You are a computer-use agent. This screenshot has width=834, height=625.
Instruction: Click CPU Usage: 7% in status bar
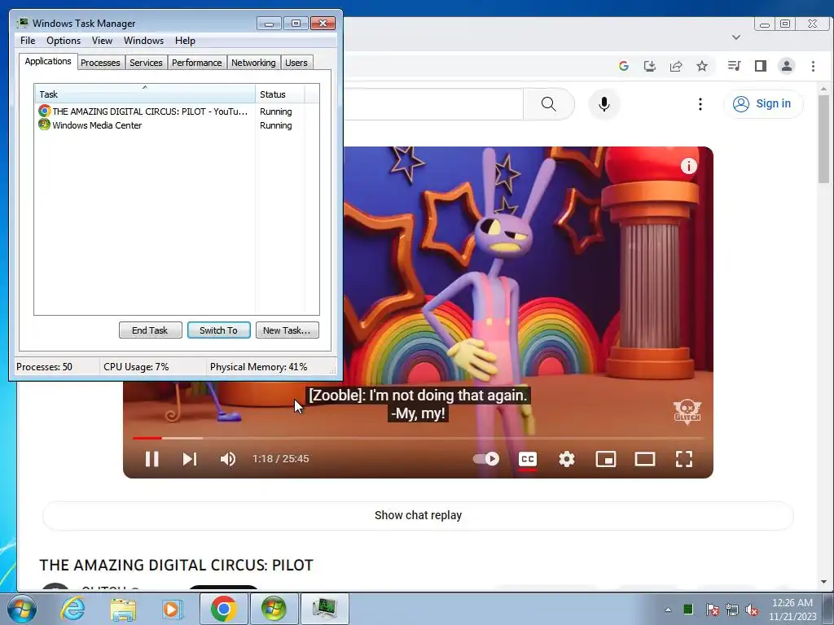click(136, 367)
